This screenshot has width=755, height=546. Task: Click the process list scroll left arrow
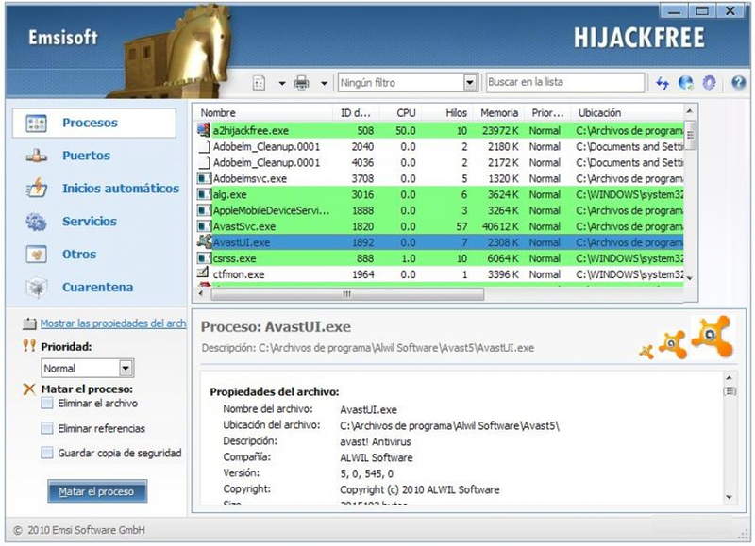pos(201,293)
